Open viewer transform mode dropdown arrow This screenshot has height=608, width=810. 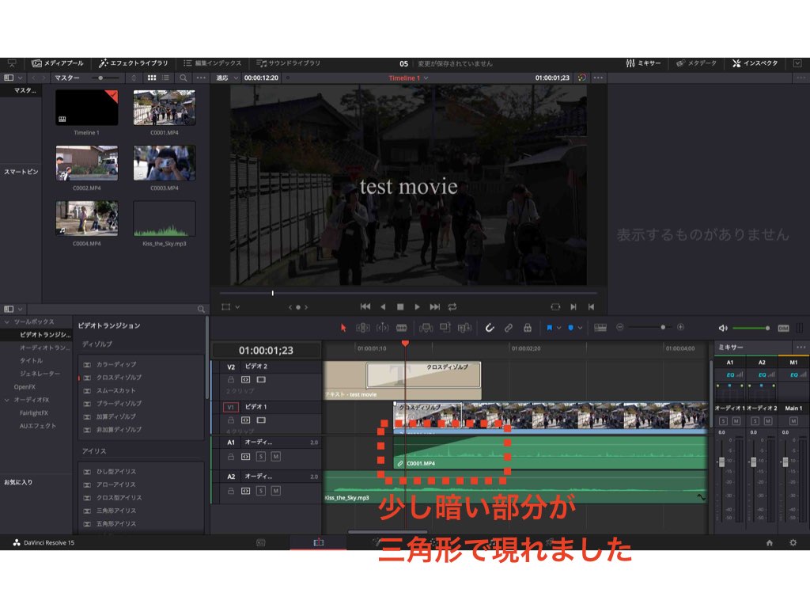[x=237, y=306]
